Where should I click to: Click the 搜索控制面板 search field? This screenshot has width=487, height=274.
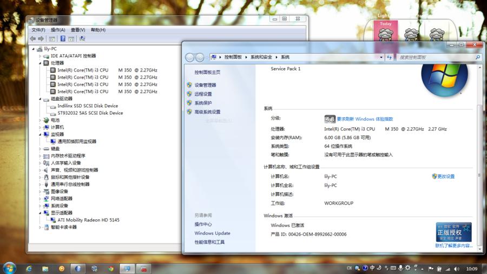(x=436, y=57)
